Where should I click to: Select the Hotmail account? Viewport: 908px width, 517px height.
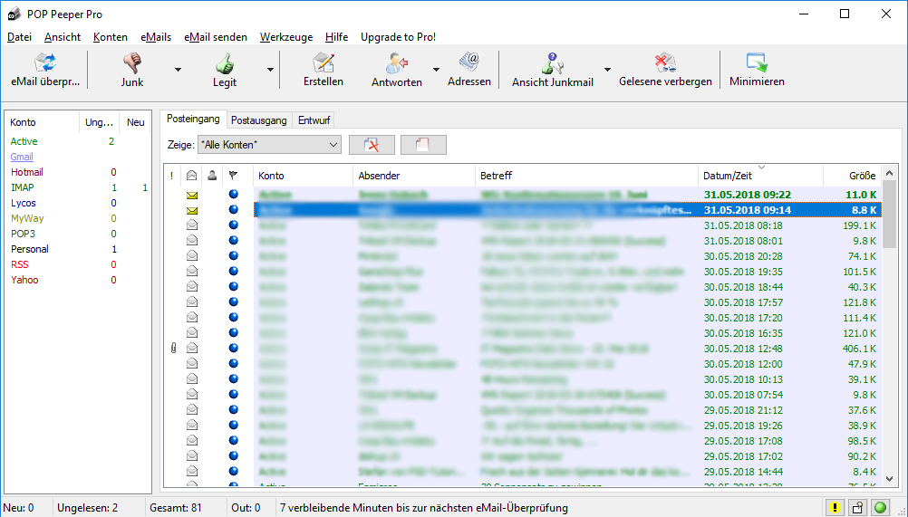(x=26, y=172)
